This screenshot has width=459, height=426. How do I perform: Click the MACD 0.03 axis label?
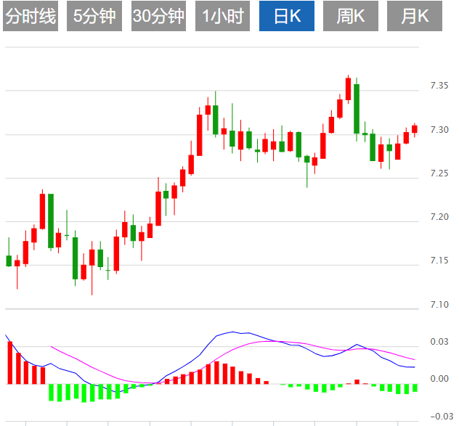(x=439, y=342)
